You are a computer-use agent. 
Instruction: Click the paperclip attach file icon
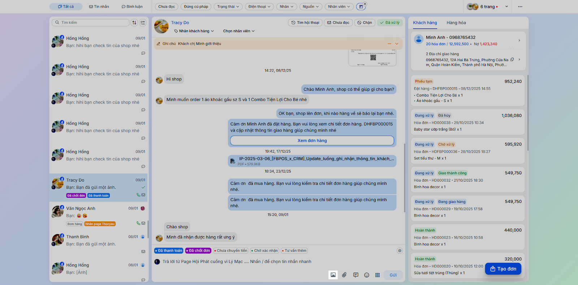click(x=344, y=275)
